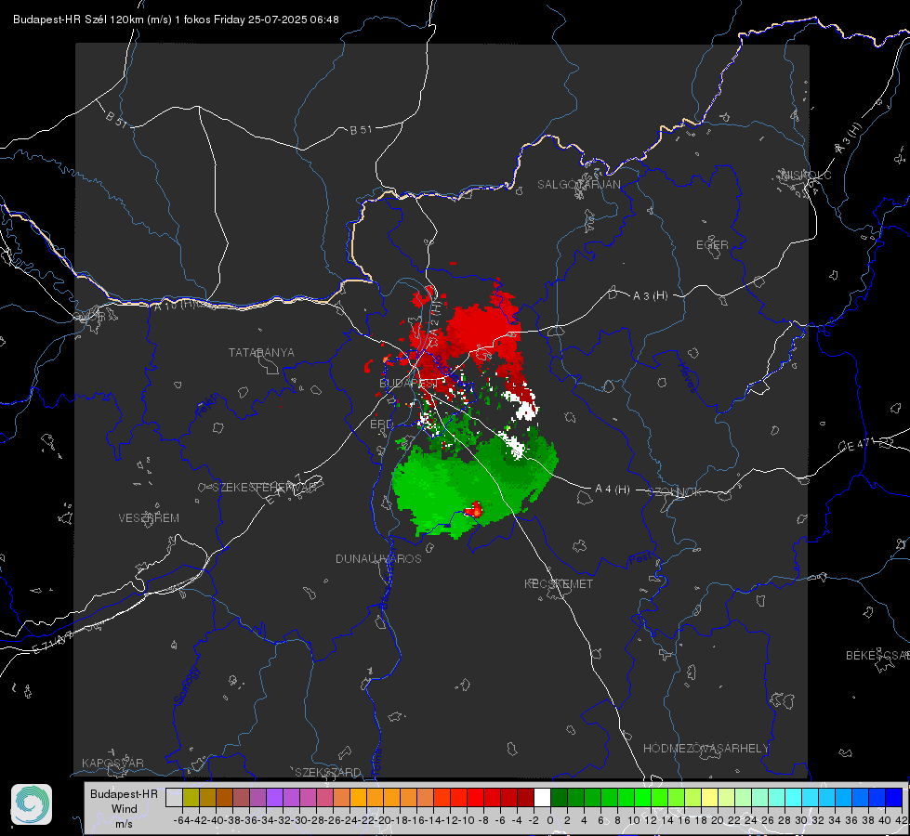Select the pale yellow swatch left of 20

pos(709,797)
